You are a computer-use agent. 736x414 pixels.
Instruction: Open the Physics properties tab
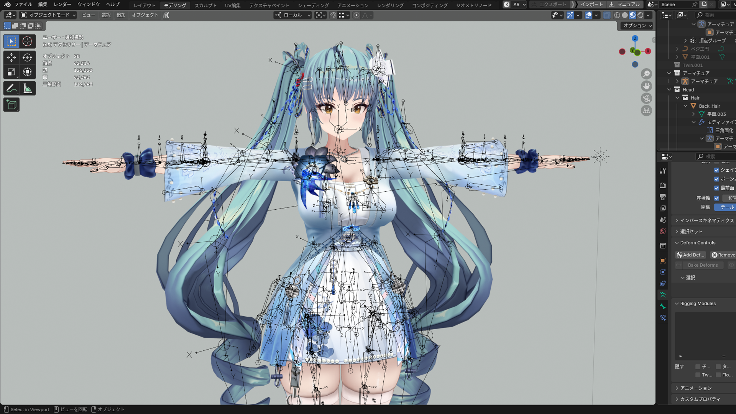click(x=663, y=272)
